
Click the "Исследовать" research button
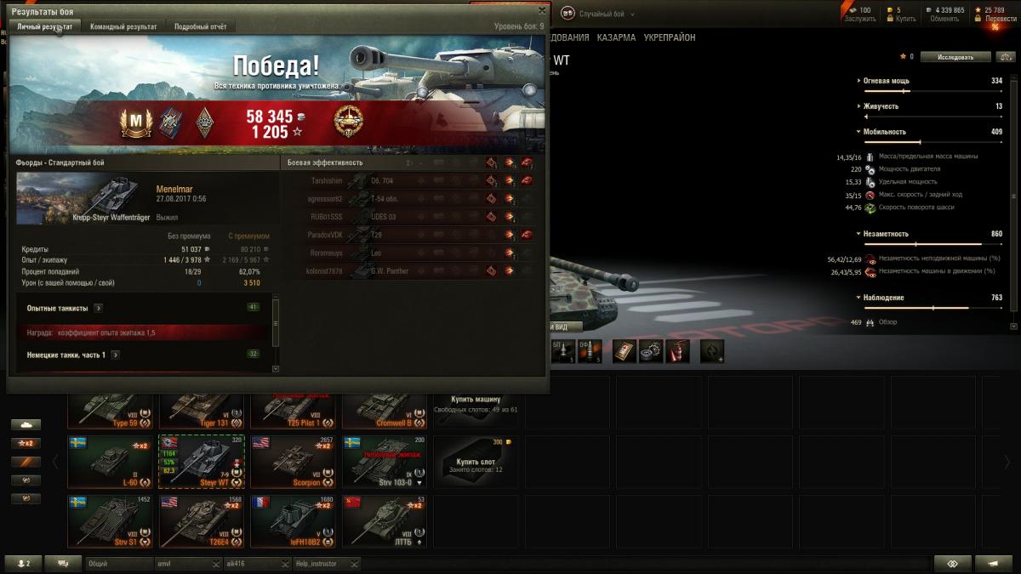[955, 57]
